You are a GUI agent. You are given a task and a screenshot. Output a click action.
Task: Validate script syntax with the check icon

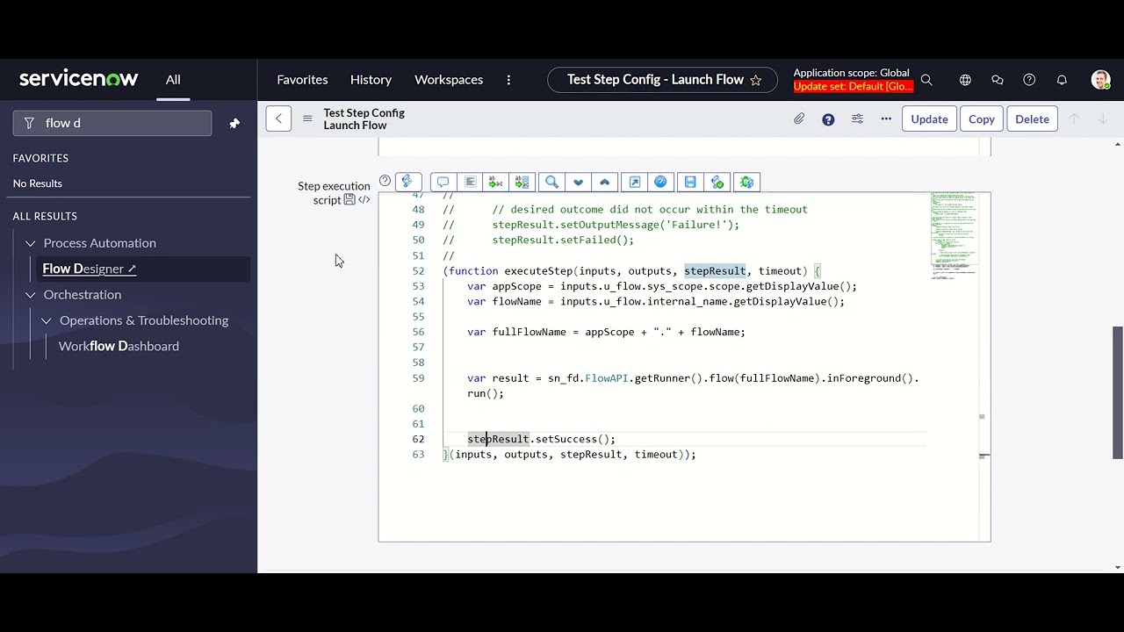click(717, 182)
